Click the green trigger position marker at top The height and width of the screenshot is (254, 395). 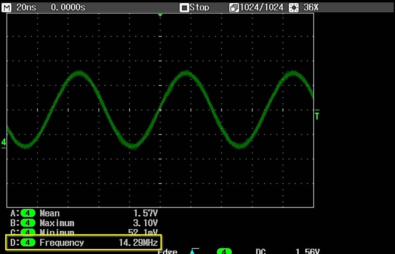160,15
